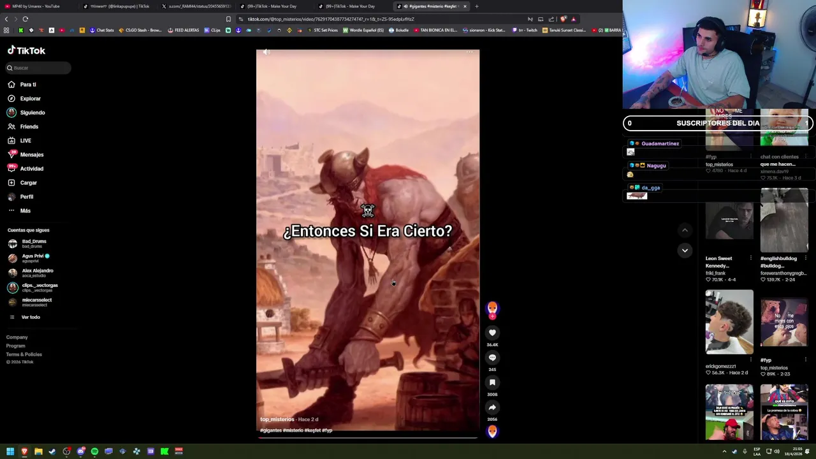
Task: Open Boludle bookmark
Action: pos(398,30)
